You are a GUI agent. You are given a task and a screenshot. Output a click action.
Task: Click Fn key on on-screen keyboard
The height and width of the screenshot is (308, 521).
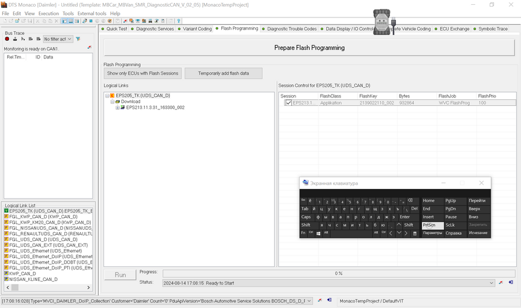tap(303, 233)
